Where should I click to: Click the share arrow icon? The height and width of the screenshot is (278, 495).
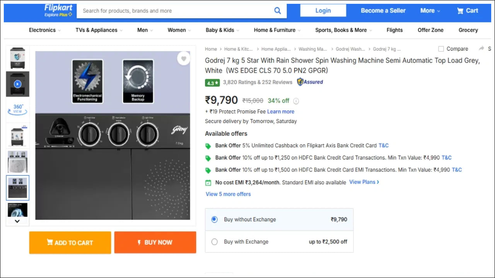coord(481,49)
